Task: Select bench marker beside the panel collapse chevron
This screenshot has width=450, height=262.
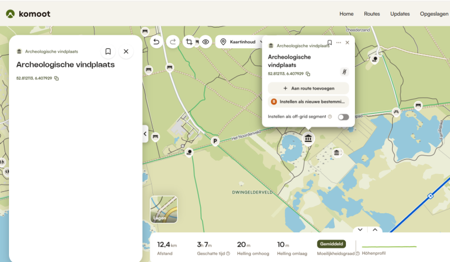Action: (155, 136)
